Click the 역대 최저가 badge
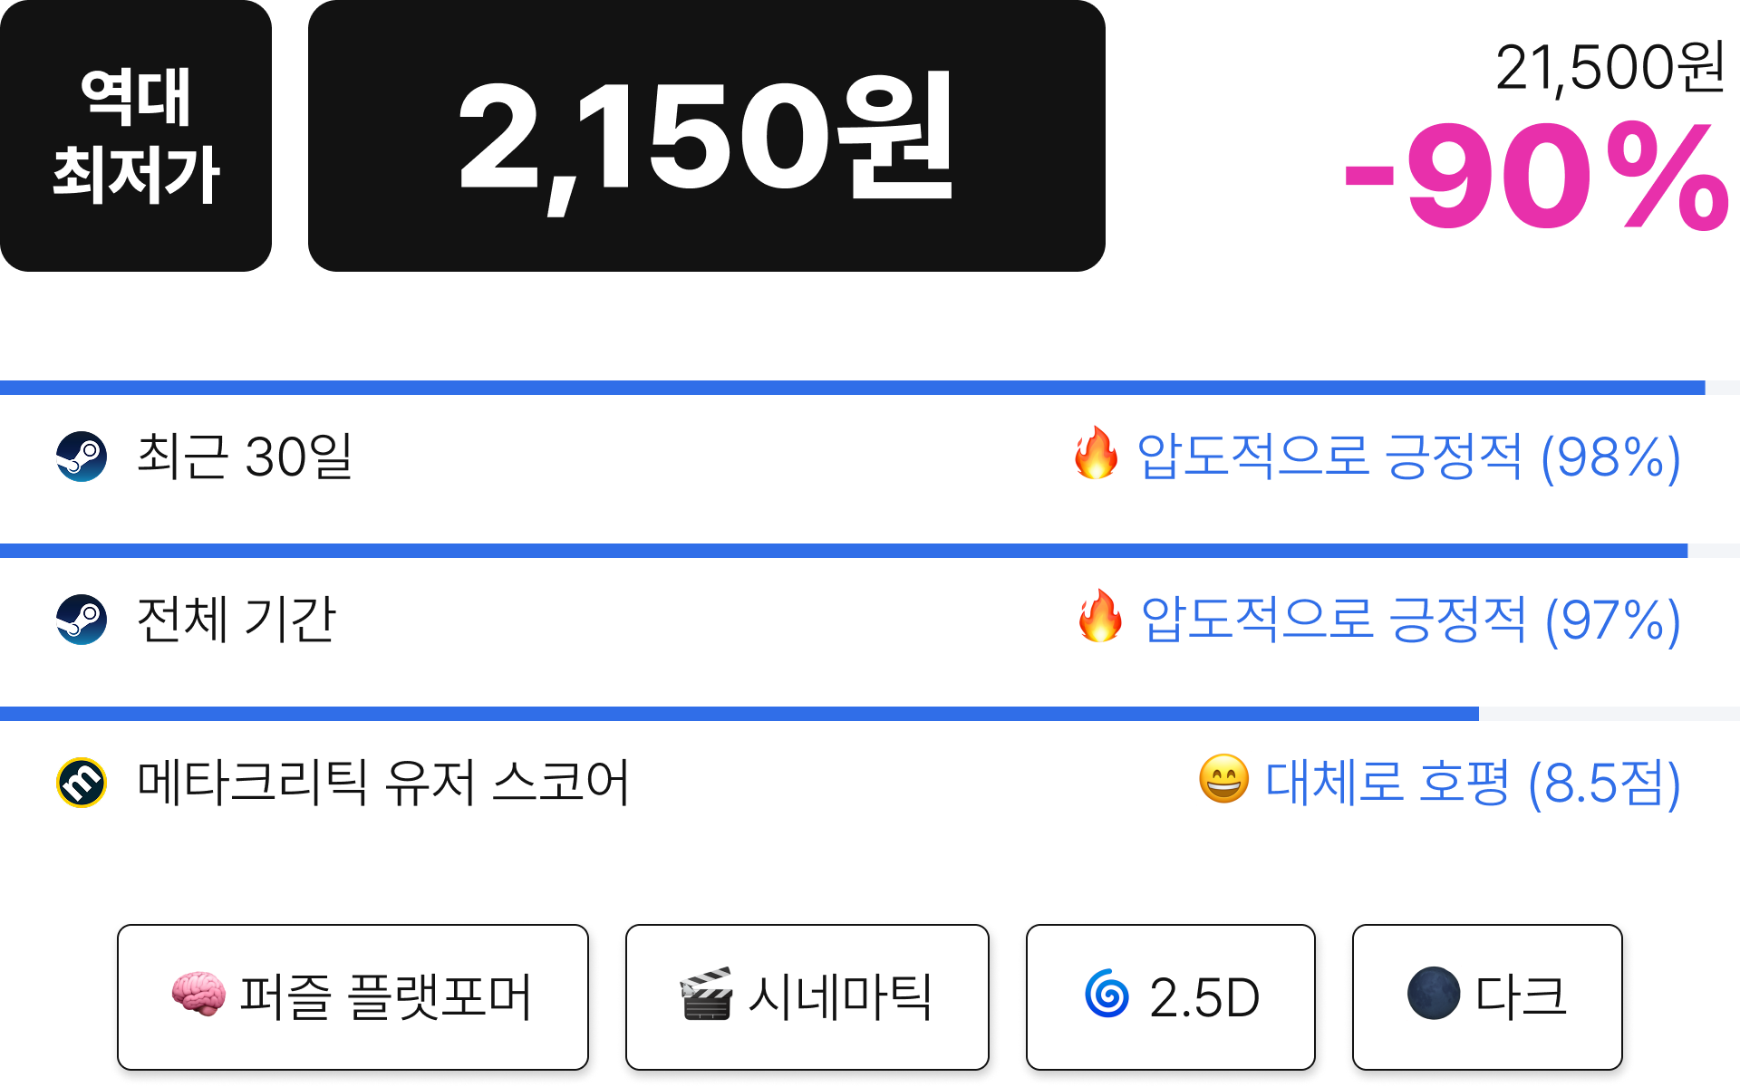 [136, 136]
